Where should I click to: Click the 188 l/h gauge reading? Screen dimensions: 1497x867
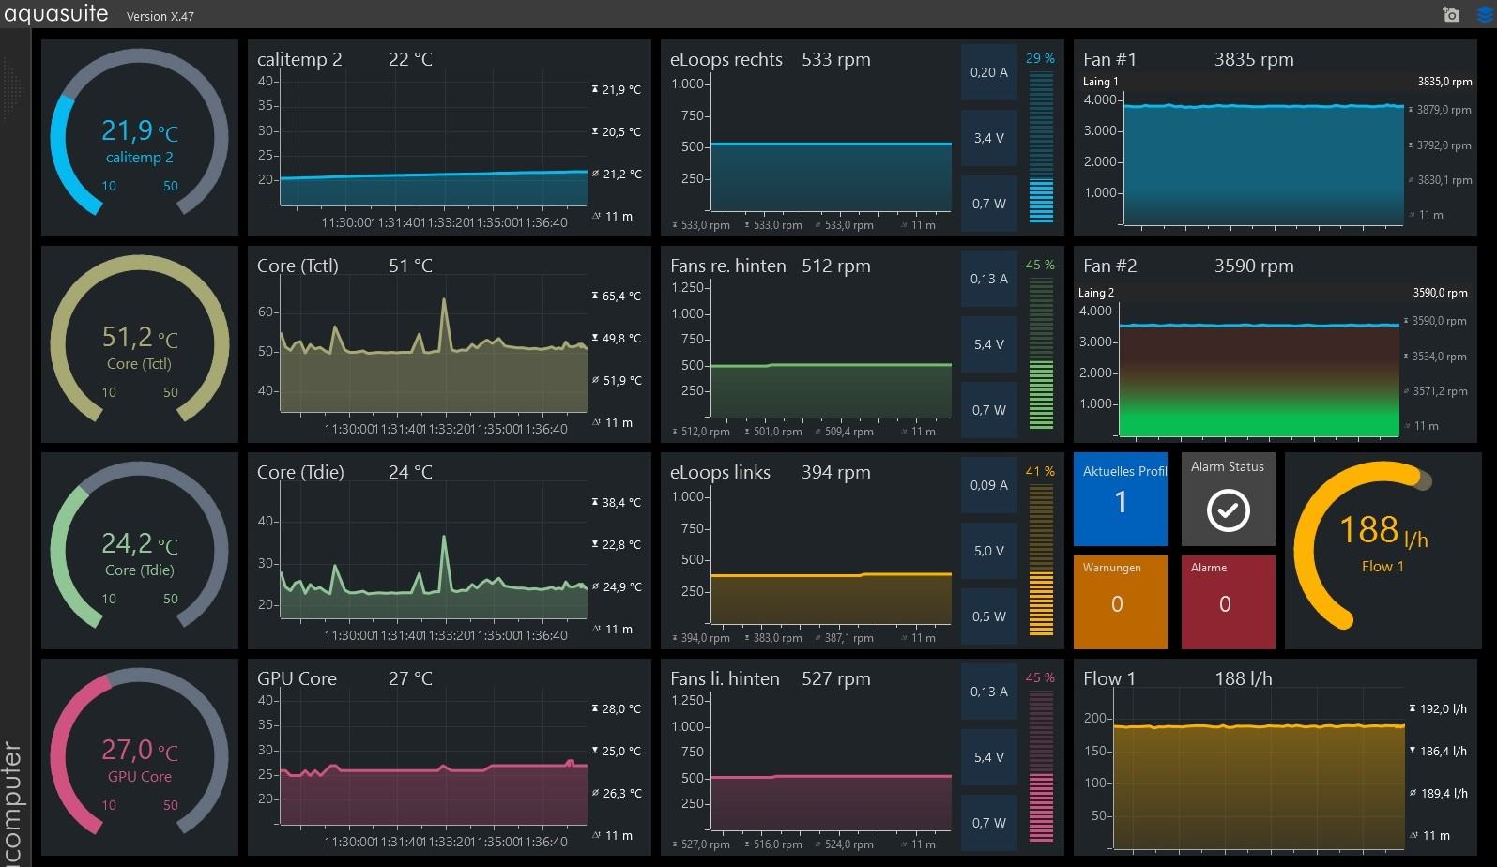pyautogui.click(x=1383, y=531)
